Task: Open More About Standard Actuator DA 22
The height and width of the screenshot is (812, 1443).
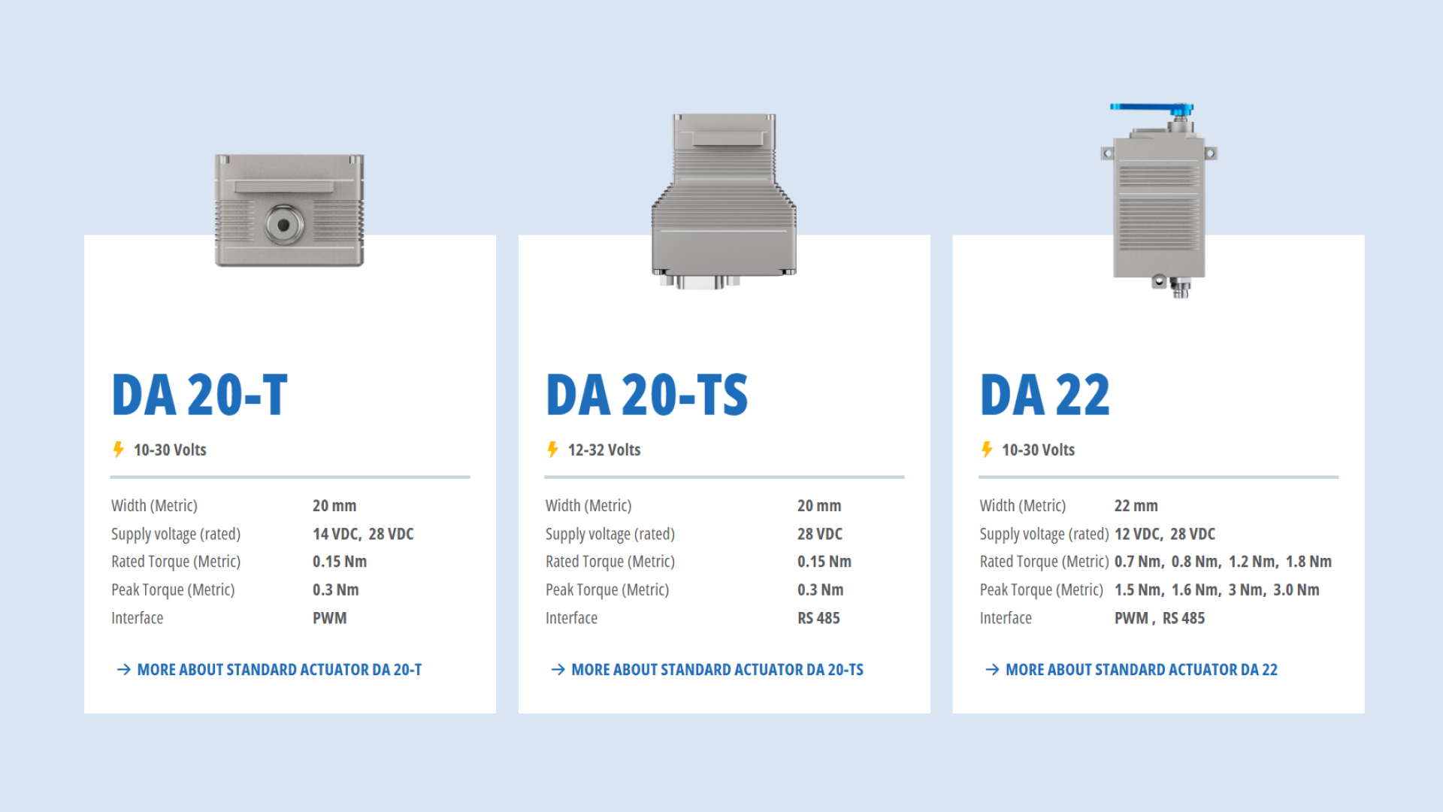Action: coord(1141,669)
